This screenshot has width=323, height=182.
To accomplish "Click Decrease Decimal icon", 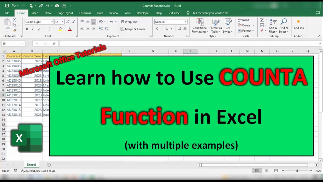I will coord(185,29).
